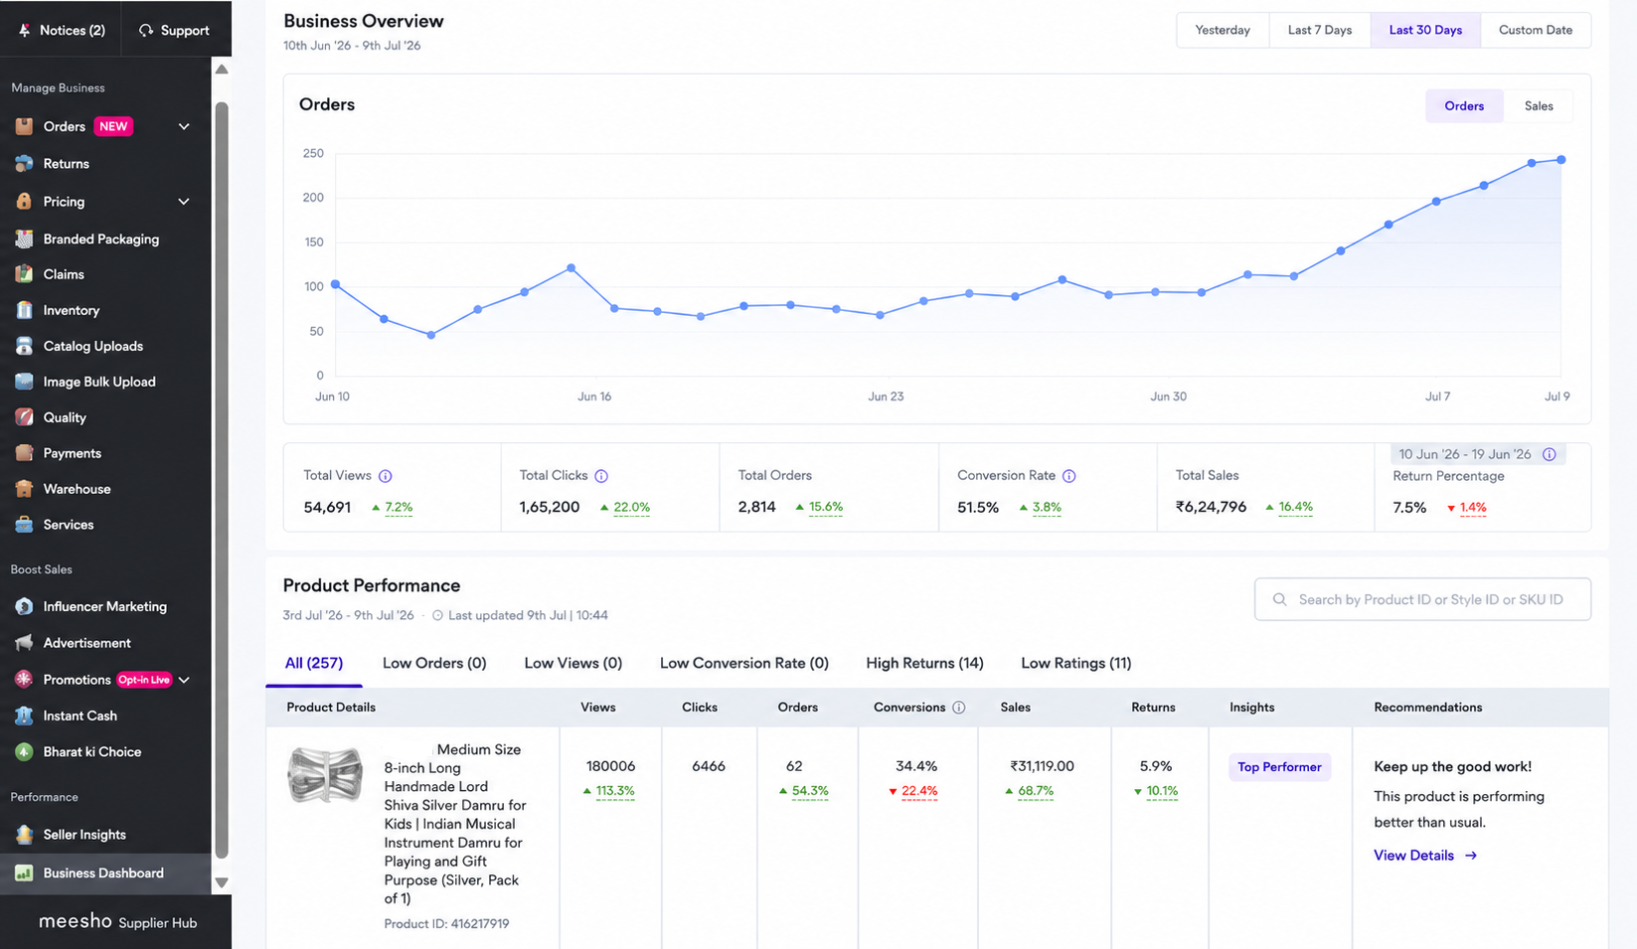The width and height of the screenshot is (1637, 949).
Task: Expand the Orders sidebar menu chevron
Action: pos(184,126)
